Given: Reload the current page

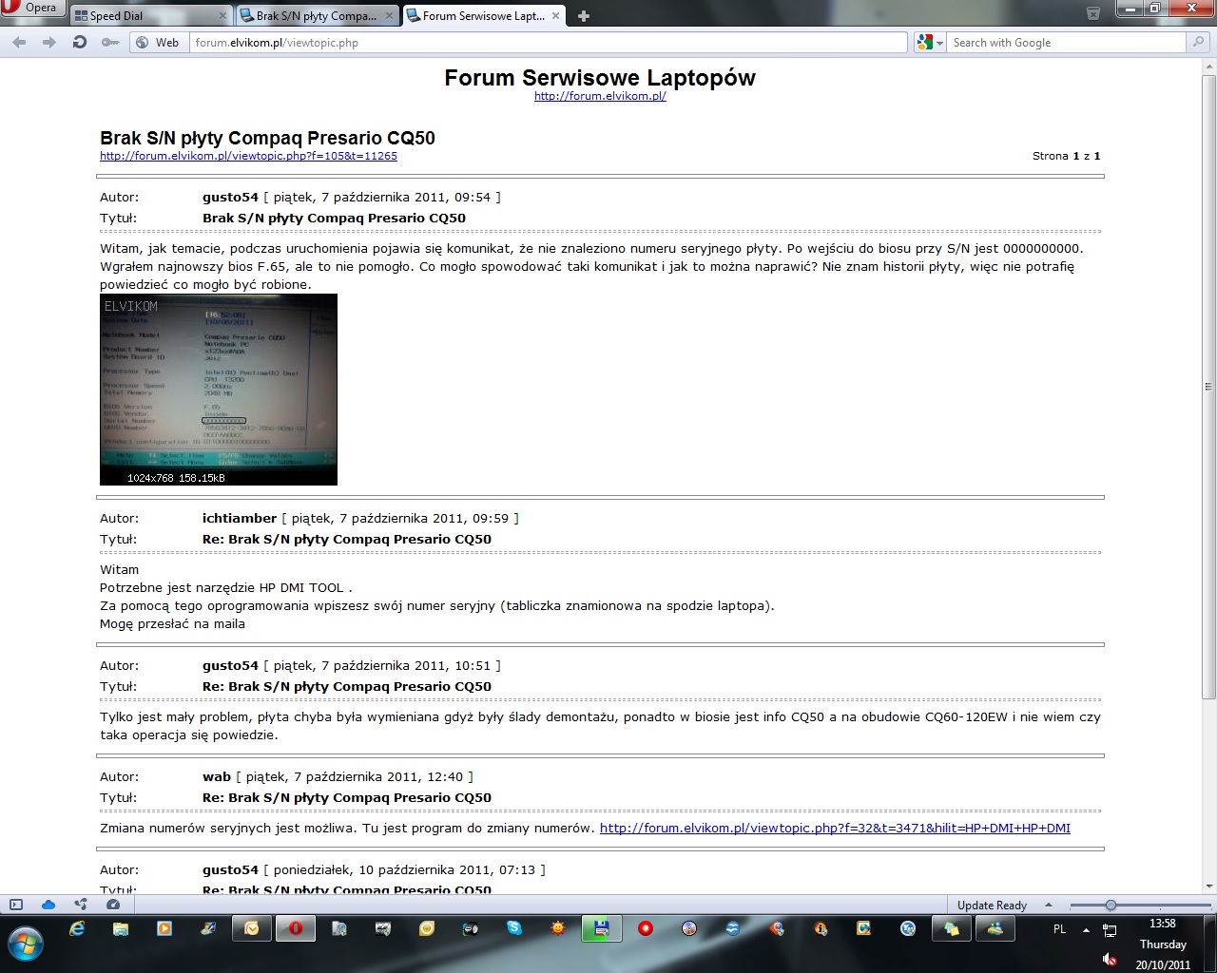Looking at the screenshot, I should point(80,43).
